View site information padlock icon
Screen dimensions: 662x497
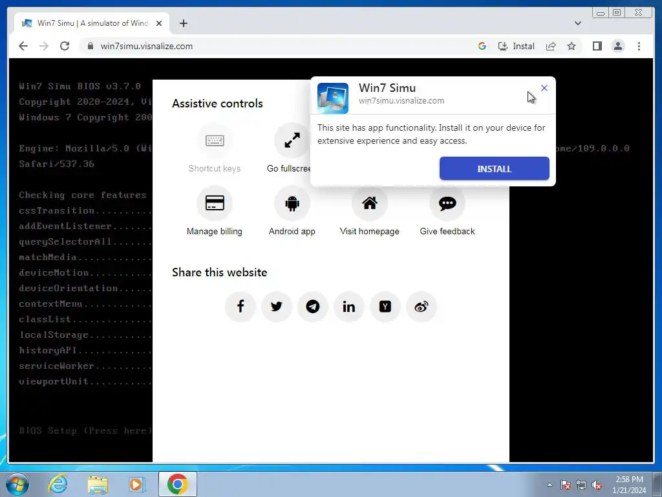(x=91, y=46)
